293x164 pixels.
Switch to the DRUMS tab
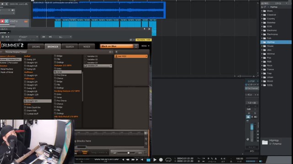pyautogui.click(x=36, y=46)
